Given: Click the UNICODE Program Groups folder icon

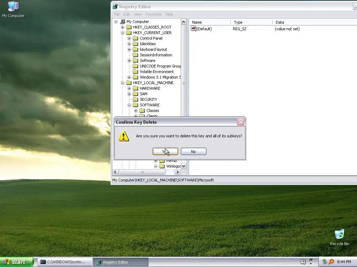Looking at the screenshot, I should [136, 66].
